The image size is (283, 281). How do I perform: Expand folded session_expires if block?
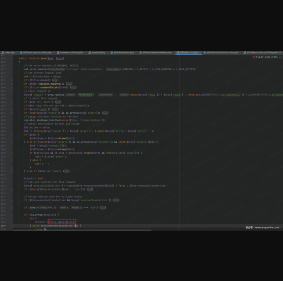[69, 84]
